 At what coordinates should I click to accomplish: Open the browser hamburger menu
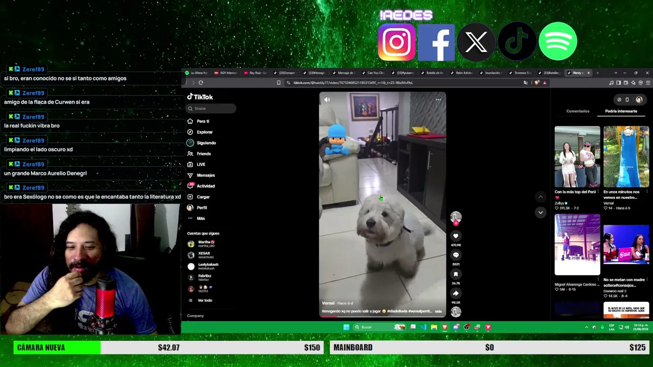648,83
